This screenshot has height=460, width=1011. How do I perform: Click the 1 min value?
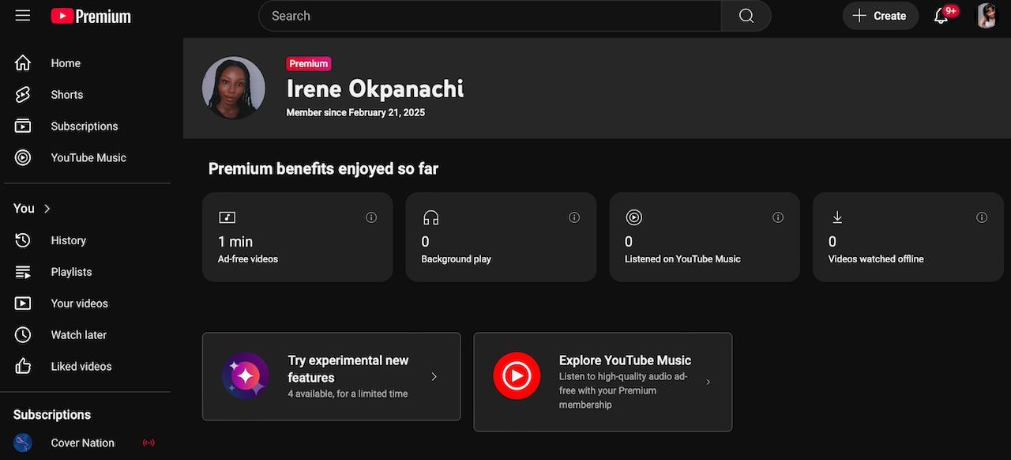[x=235, y=241]
